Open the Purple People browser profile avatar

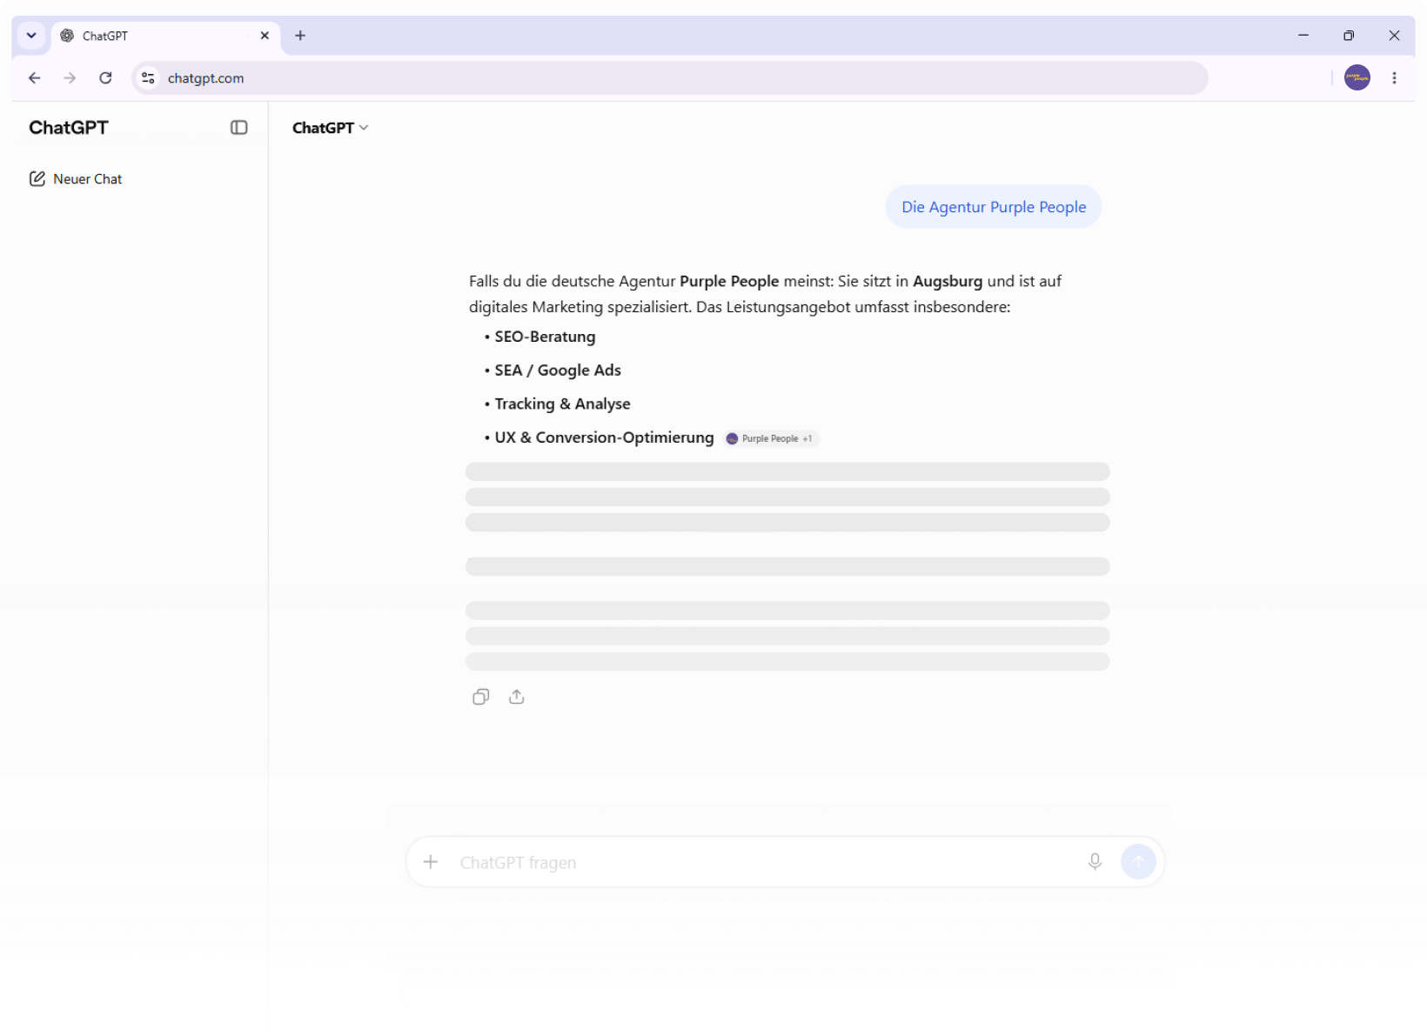click(x=1357, y=78)
